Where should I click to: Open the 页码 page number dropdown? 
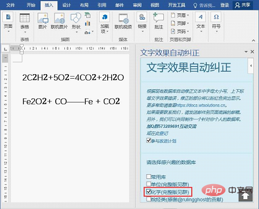click(180, 31)
